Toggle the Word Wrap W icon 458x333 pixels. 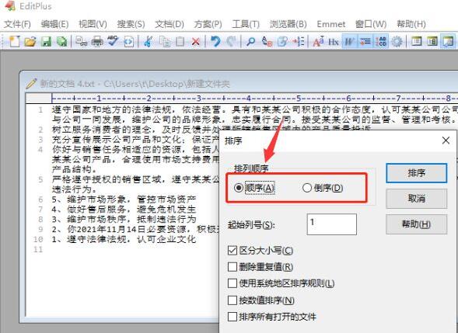pos(349,42)
